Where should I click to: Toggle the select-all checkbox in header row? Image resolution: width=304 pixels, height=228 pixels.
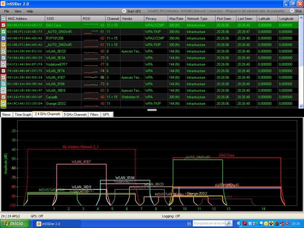pyautogui.click(x=4, y=19)
